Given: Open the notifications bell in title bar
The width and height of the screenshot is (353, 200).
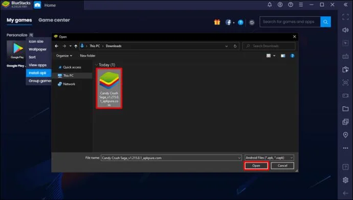Looking at the screenshot, I should 270,5.
